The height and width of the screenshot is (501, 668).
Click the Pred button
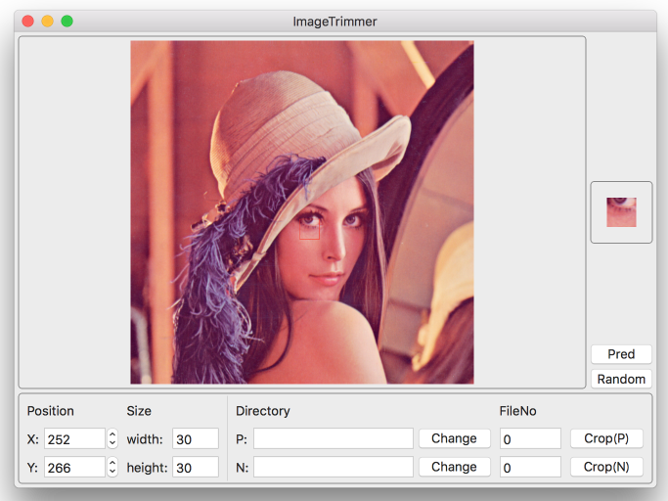coord(621,354)
